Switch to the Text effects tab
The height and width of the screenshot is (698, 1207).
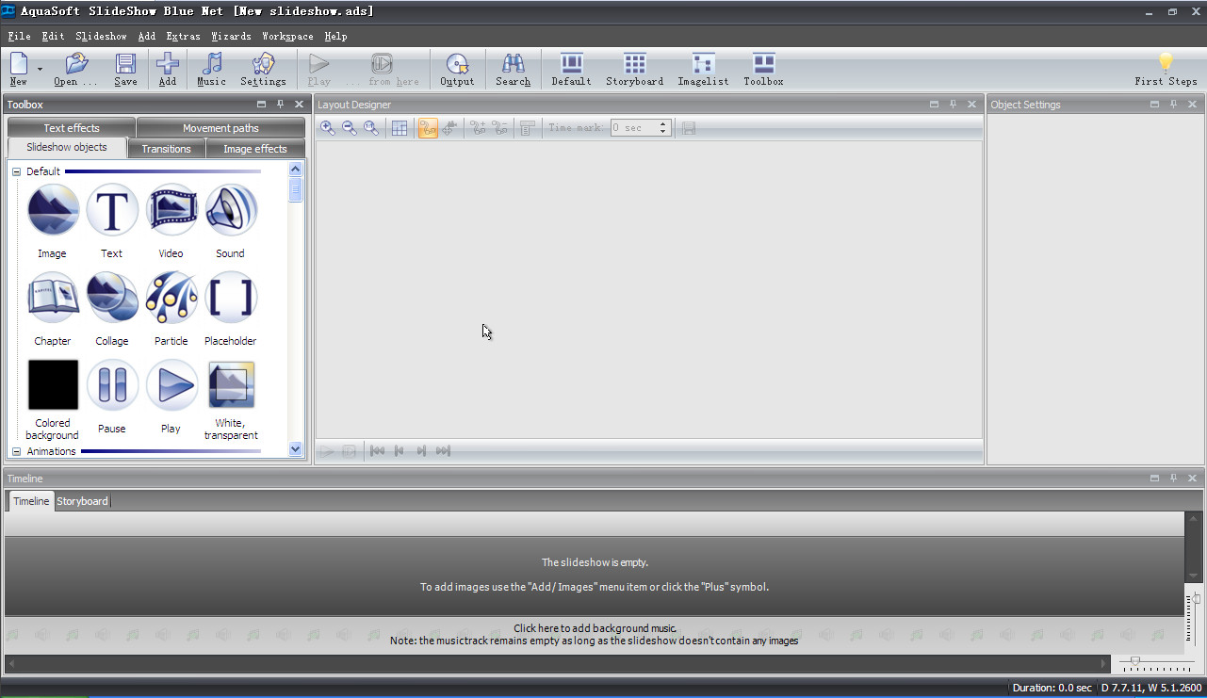(72, 127)
